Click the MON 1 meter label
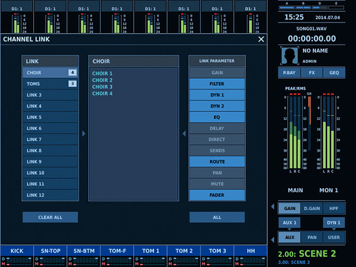Image resolution: width=356 pixels, height=267 pixels. click(x=329, y=190)
